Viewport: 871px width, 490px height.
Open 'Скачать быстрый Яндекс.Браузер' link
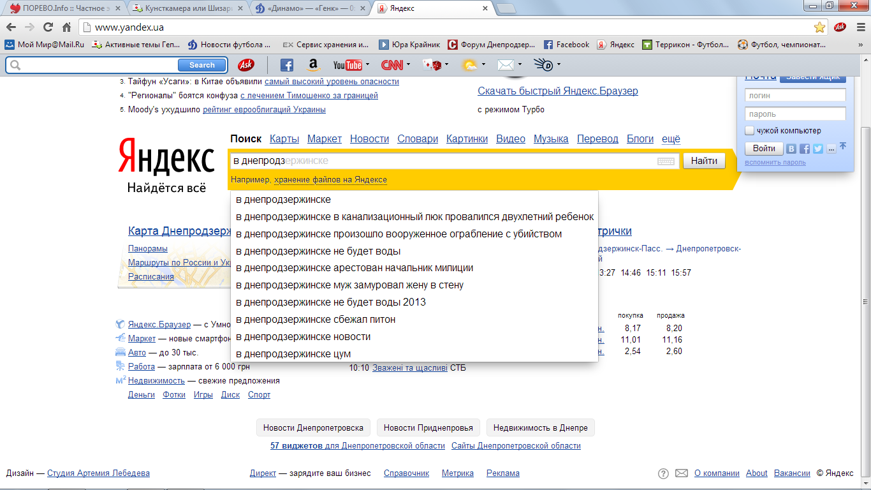(x=558, y=91)
